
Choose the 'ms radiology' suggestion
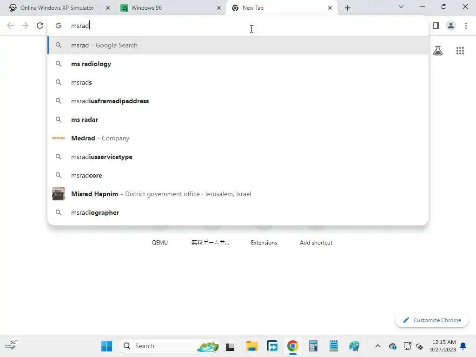coord(238,64)
